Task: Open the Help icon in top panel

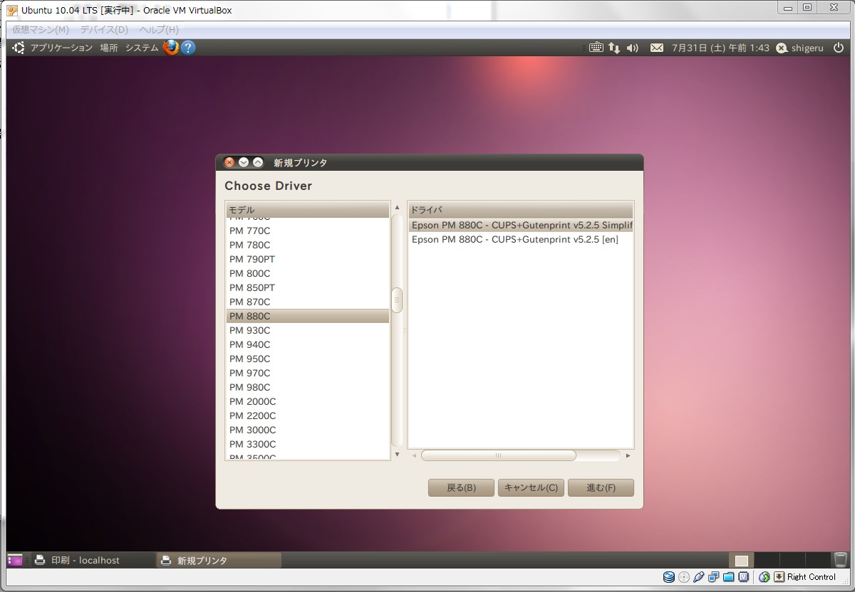Action: tap(188, 48)
